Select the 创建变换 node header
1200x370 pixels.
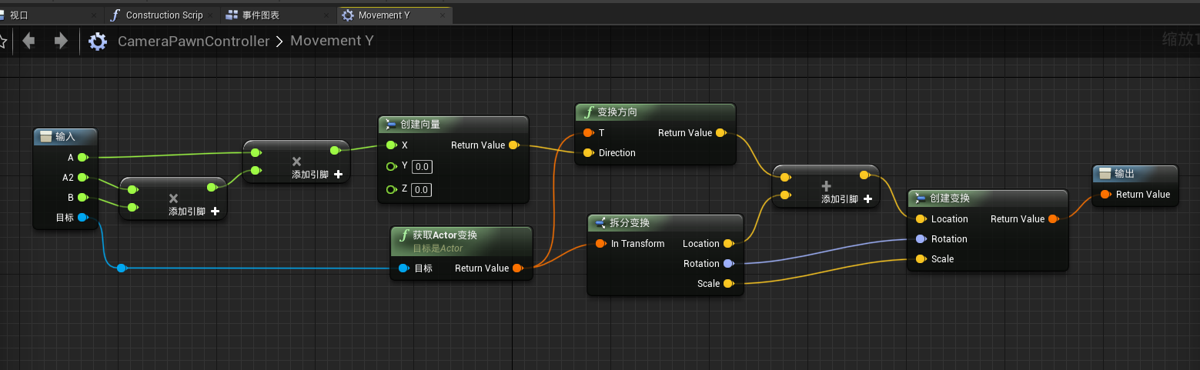click(988, 198)
